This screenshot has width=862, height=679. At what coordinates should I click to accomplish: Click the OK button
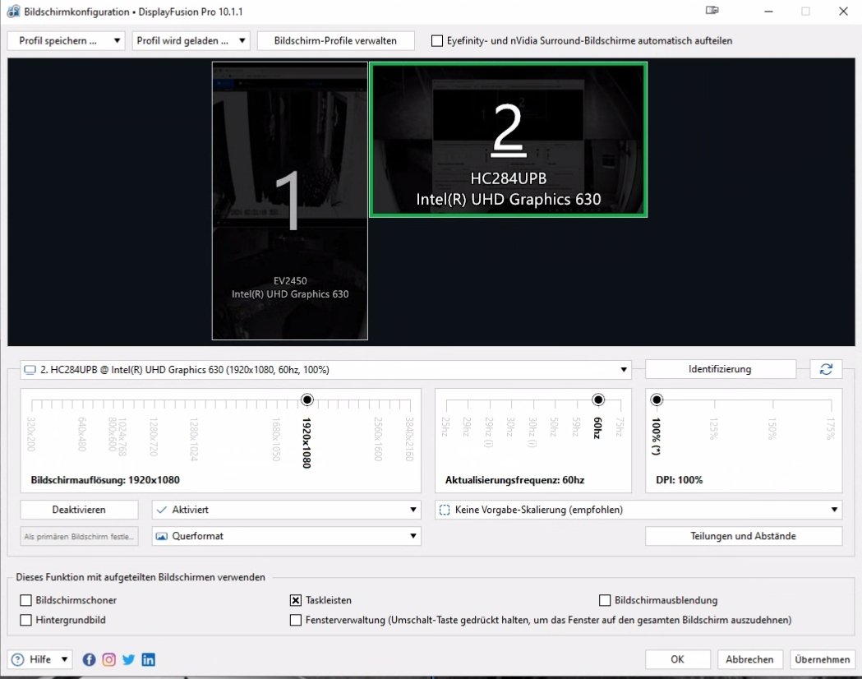click(x=678, y=659)
